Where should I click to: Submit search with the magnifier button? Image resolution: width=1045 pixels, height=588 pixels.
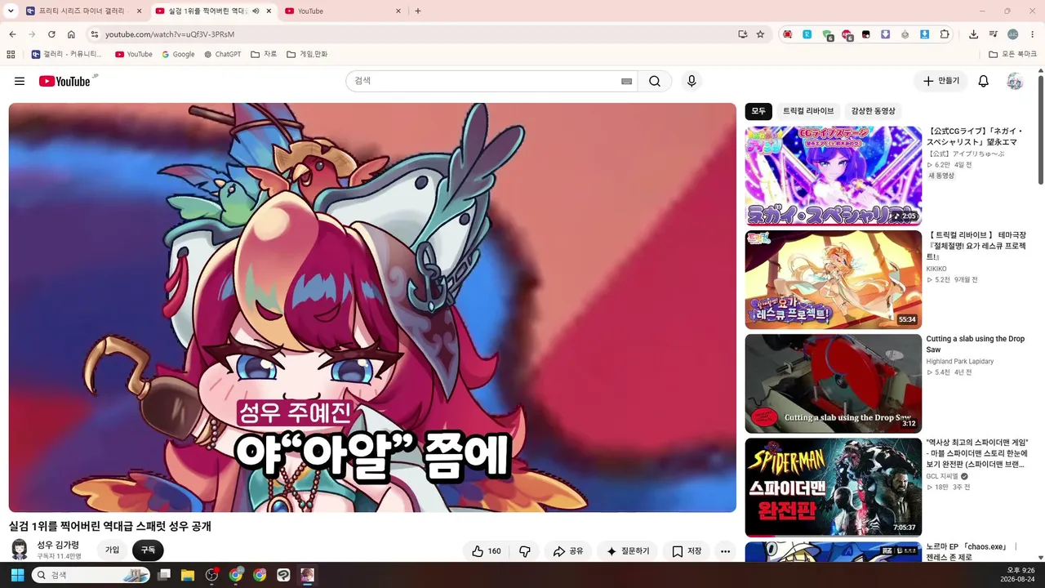pyautogui.click(x=655, y=81)
